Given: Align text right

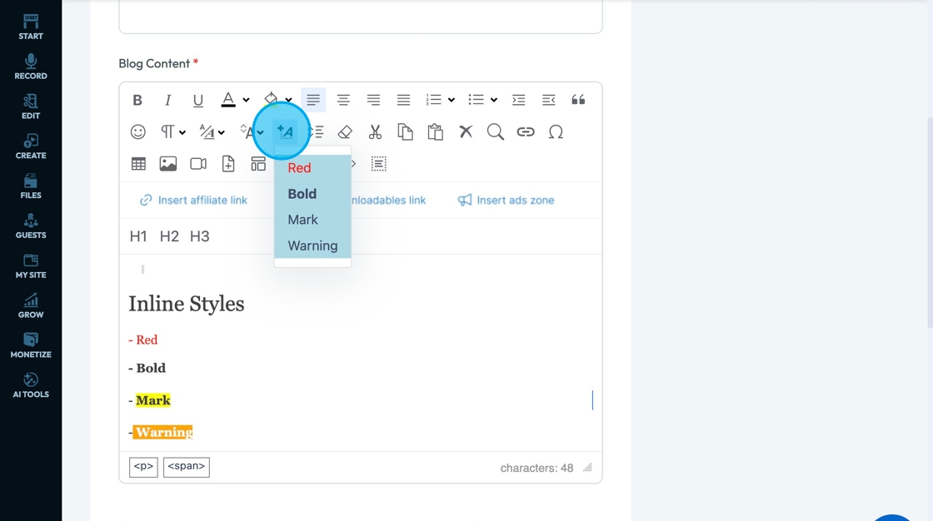Looking at the screenshot, I should [374, 100].
